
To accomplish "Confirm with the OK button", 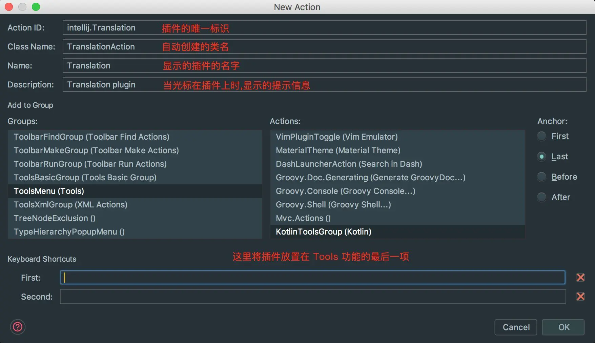I will [x=563, y=327].
